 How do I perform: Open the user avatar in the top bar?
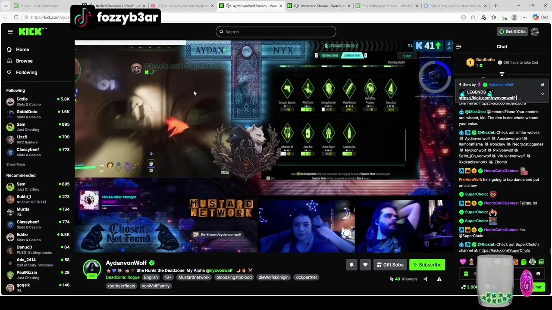tap(535, 31)
